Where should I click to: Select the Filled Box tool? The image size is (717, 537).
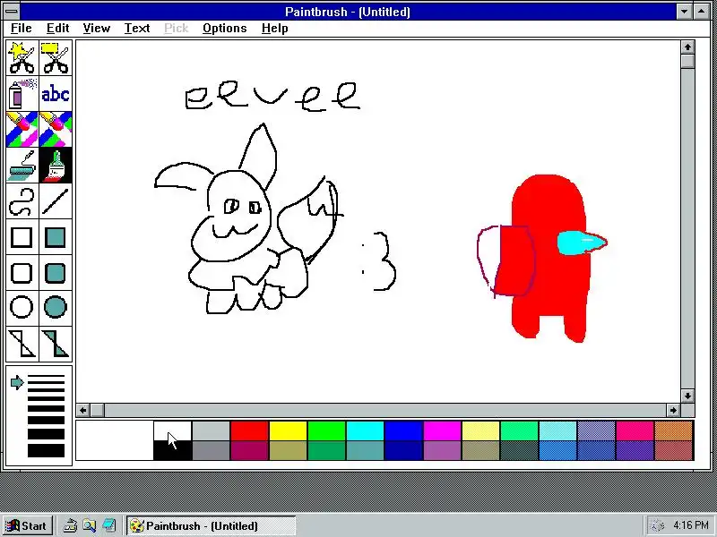56,237
